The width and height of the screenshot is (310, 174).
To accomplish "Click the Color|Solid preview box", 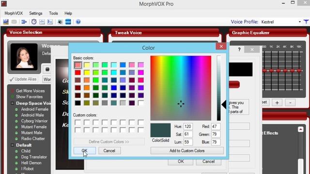I will coord(160,130).
